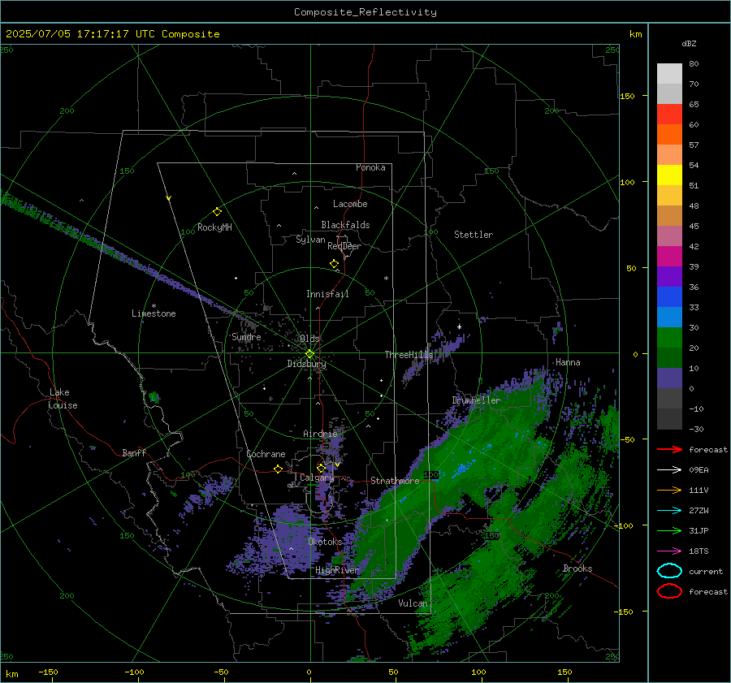
Task: Click the Calgary label
Action: click(317, 478)
